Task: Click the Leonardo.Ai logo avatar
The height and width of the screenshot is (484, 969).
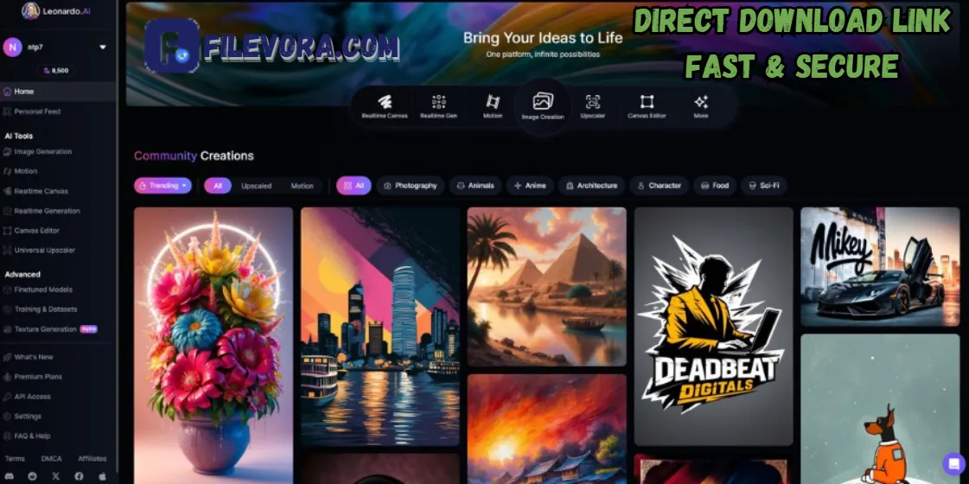Action: (30, 10)
